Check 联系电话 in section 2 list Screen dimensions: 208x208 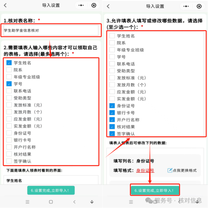(9, 91)
